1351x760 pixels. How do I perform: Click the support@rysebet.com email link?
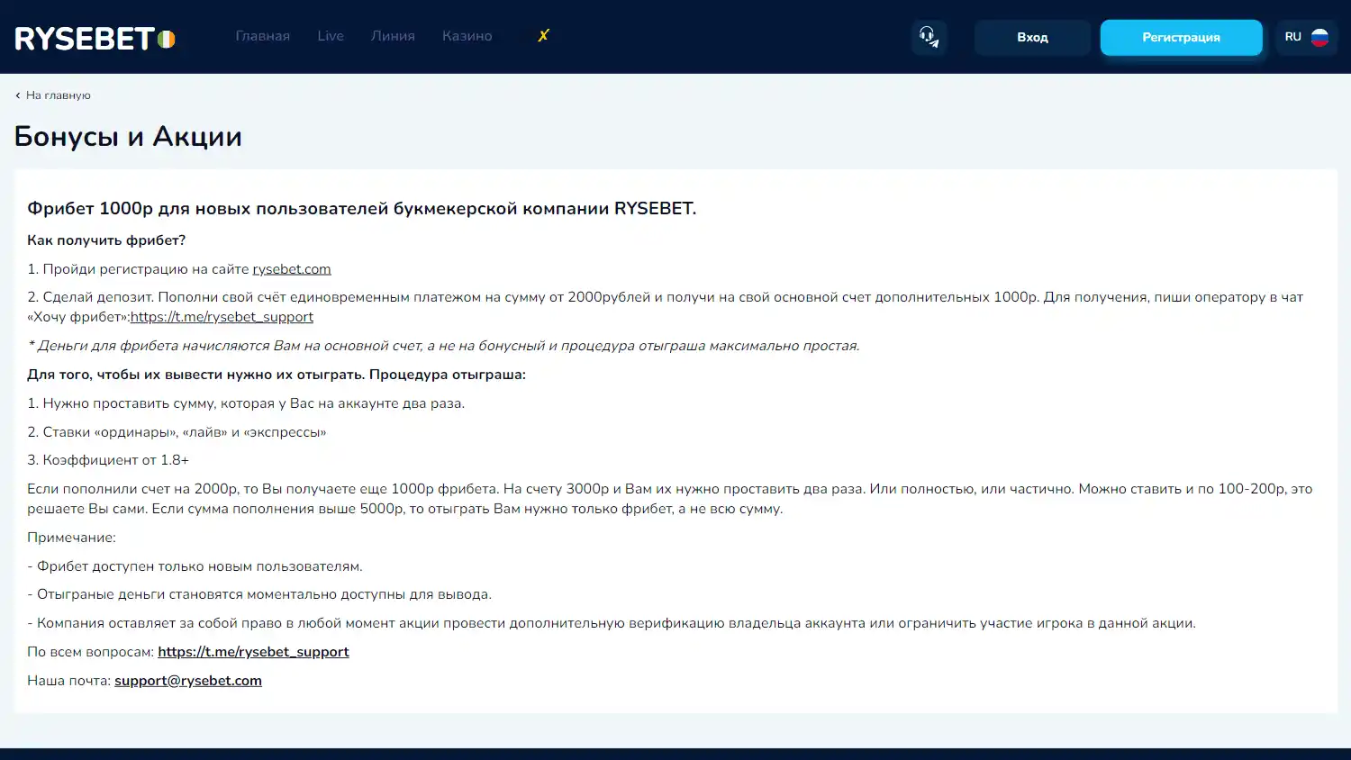(188, 681)
